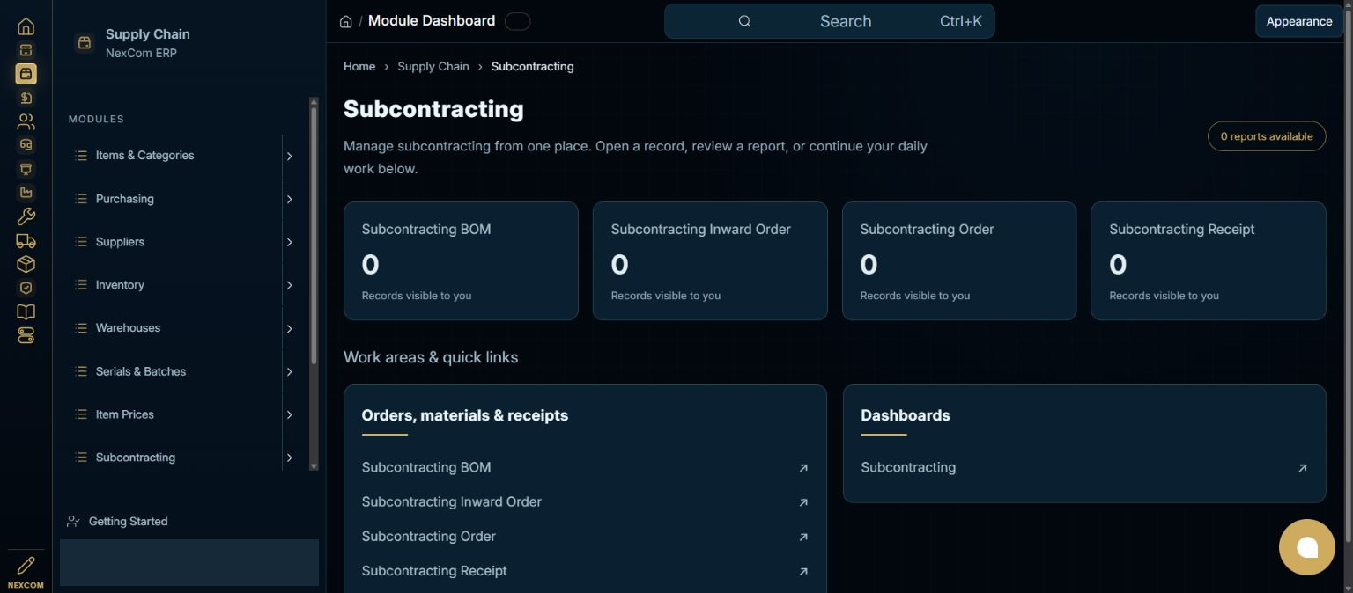Open the shield check quality icon

click(26, 288)
